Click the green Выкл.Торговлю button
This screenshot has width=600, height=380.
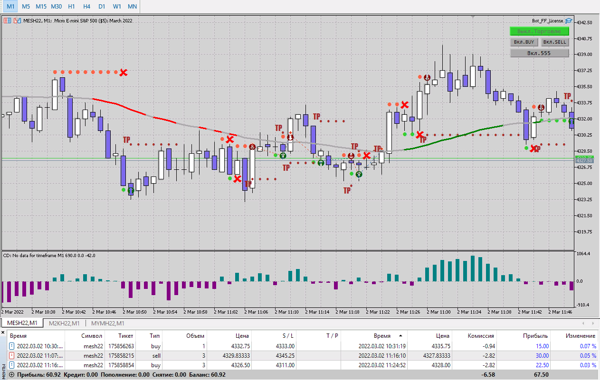539,31
